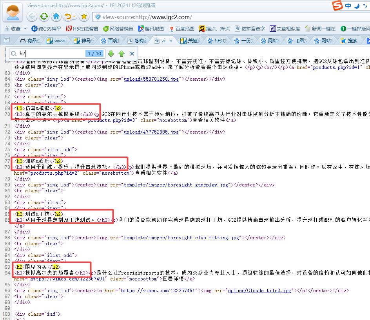Screen dimensions: 370x320
Task: Close the find-in-page search bar
Action: [x=132, y=54]
